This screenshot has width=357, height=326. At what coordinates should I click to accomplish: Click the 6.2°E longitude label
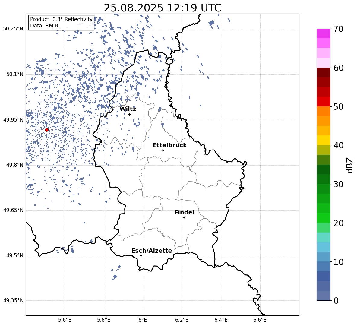[182, 320]
